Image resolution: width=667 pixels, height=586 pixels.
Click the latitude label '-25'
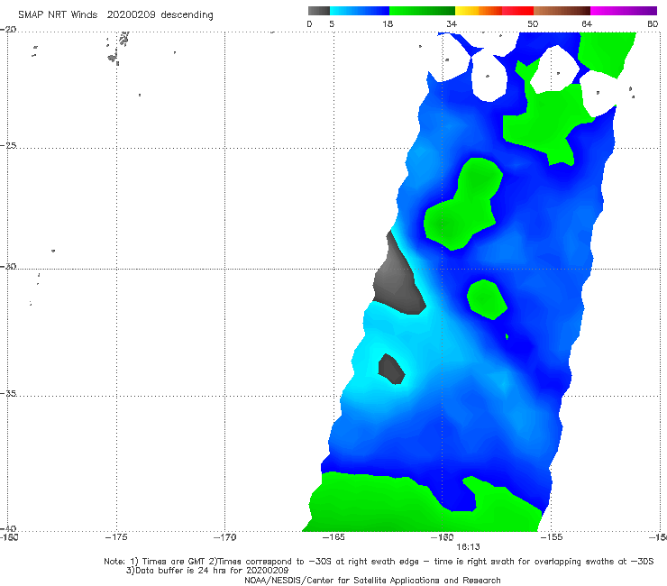8,145
